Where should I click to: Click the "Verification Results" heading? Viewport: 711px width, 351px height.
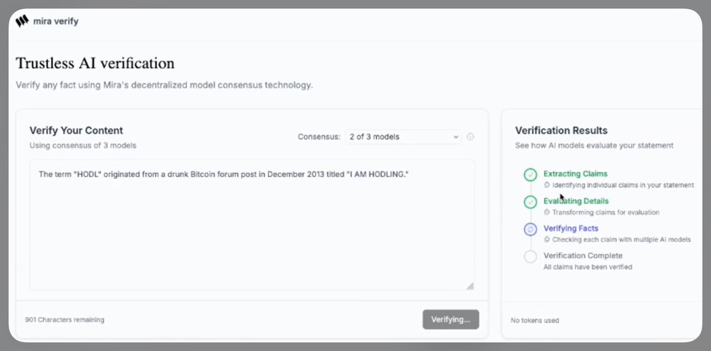pyautogui.click(x=562, y=130)
